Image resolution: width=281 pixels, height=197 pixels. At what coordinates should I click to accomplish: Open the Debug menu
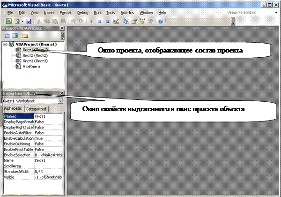[82, 12]
